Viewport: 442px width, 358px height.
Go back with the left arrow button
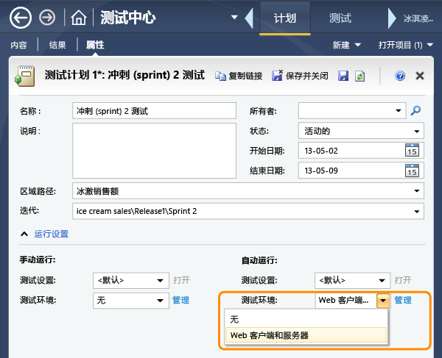(21, 18)
